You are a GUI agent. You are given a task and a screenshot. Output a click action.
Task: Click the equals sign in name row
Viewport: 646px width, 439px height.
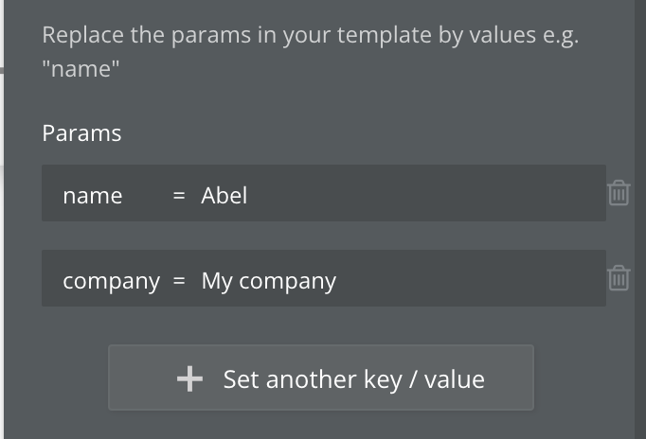(x=179, y=196)
